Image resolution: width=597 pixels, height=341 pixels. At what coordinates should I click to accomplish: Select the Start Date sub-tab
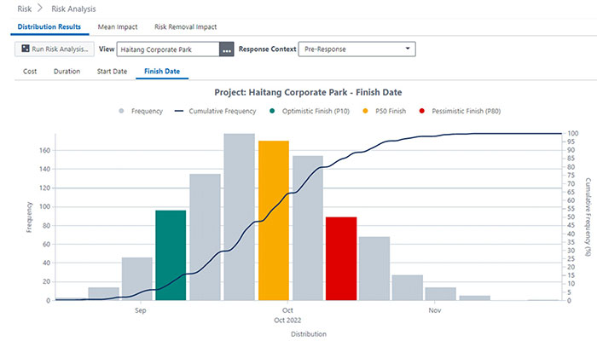click(112, 71)
